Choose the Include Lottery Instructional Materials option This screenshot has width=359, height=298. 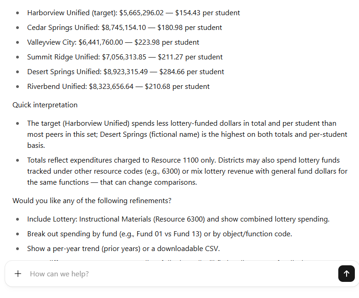[178, 219]
